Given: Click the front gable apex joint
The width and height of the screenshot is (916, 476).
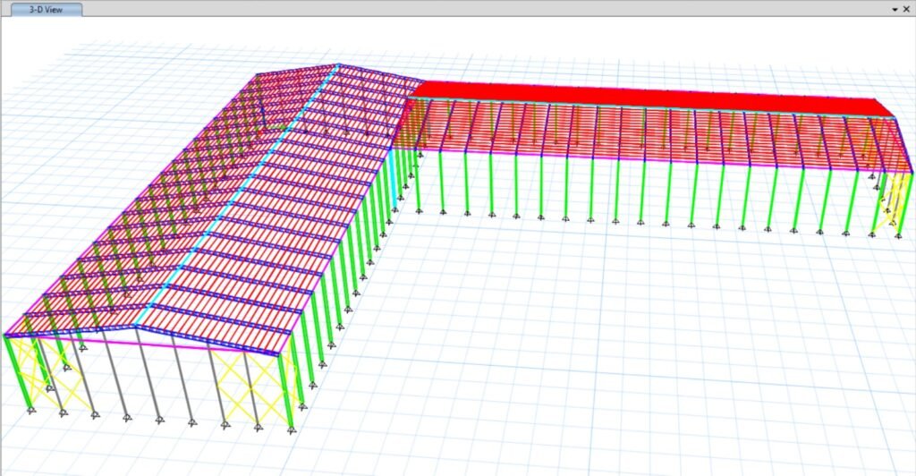Looking at the screenshot, I should (136, 325).
